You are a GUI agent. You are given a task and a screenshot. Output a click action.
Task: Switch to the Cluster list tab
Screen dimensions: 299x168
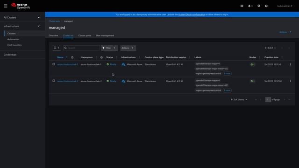tap(68, 35)
